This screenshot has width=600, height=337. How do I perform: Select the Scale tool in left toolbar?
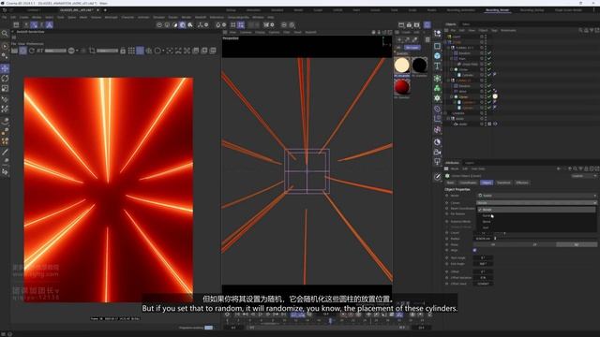coord(5,88)
